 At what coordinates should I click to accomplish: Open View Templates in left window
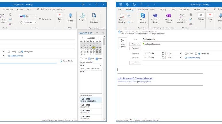(94, 18)
